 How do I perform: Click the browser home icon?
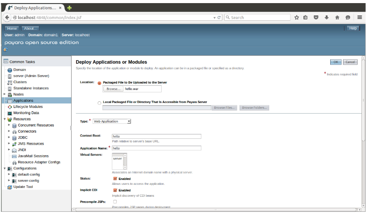click(337, 17)
